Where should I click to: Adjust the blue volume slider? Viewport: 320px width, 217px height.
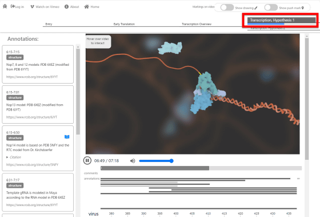(156, 161)
